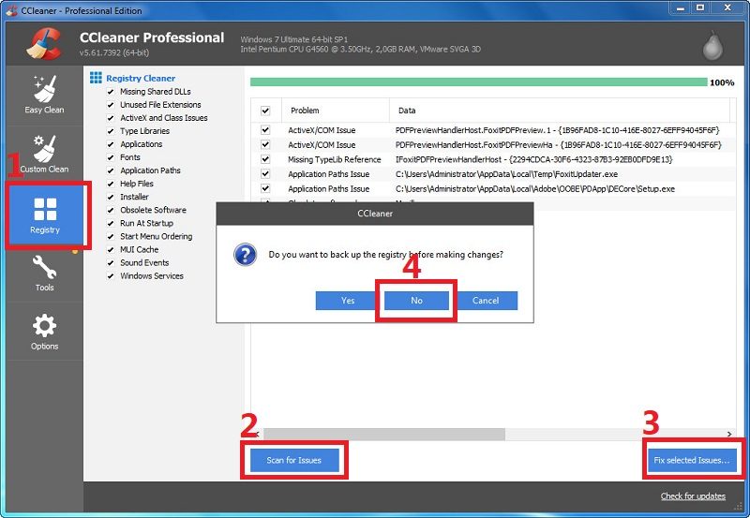
Task: Toggle Sound Events checkbox
Action: pyautogui.click(x=111, y=263)
